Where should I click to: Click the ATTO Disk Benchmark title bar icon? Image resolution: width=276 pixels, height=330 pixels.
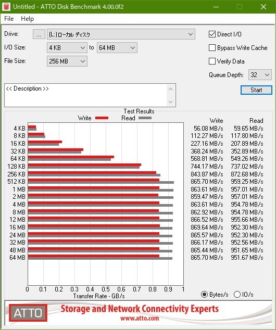pyautogui.click(x=6, y=7)
